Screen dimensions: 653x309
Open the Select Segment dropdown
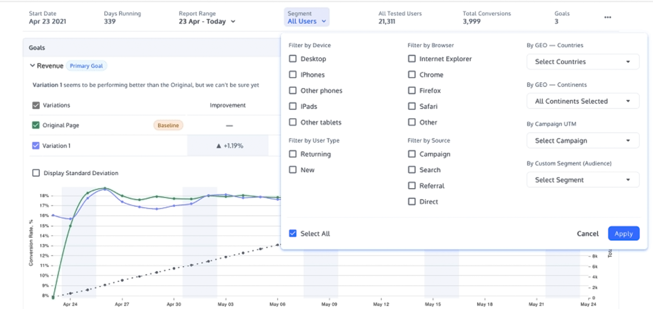(x=583, y=180)
